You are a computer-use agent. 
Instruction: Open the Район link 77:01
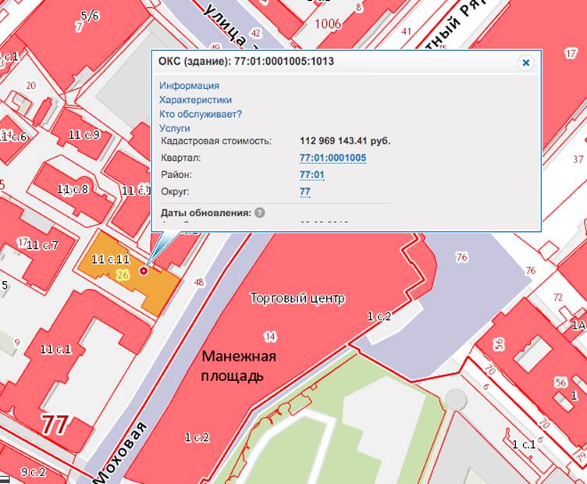pyautogui.click(x=311, y=174)
